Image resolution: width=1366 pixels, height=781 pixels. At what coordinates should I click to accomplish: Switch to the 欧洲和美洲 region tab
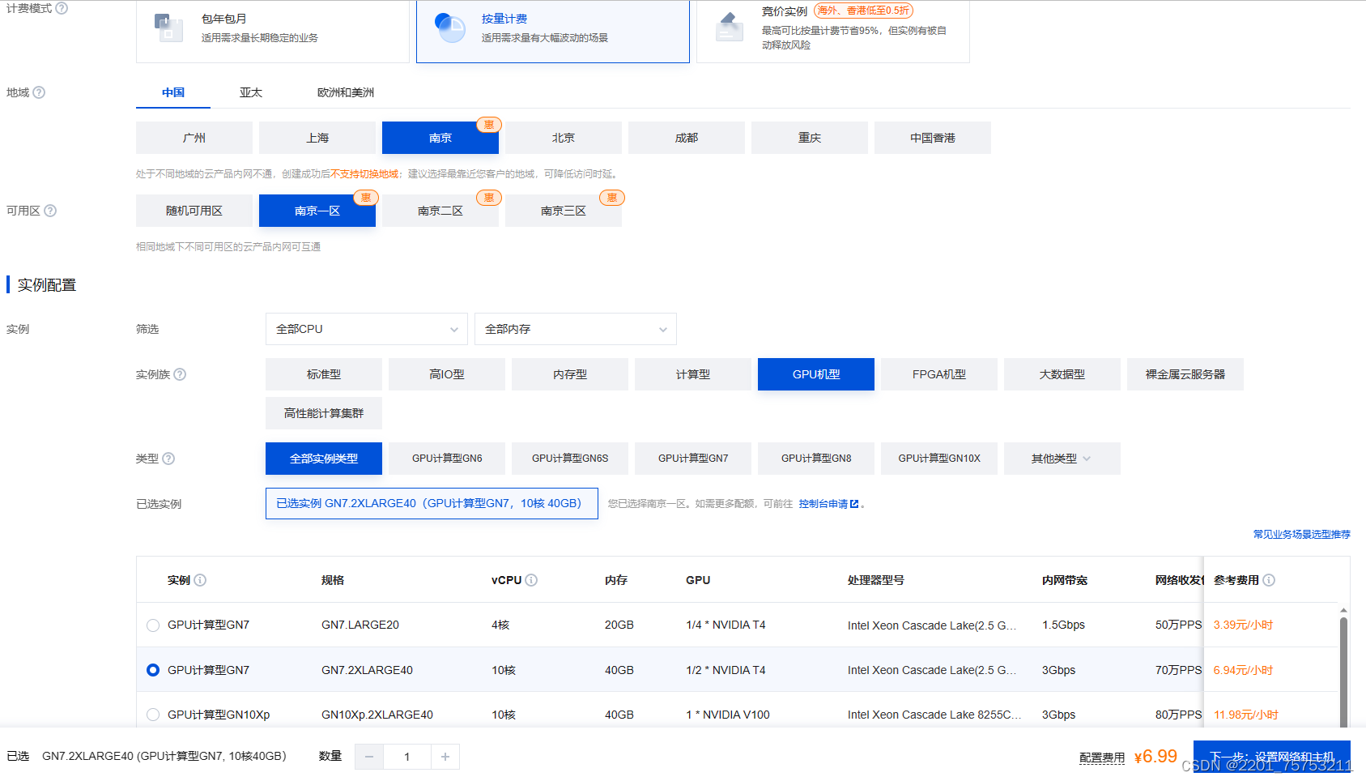[346, 92]
